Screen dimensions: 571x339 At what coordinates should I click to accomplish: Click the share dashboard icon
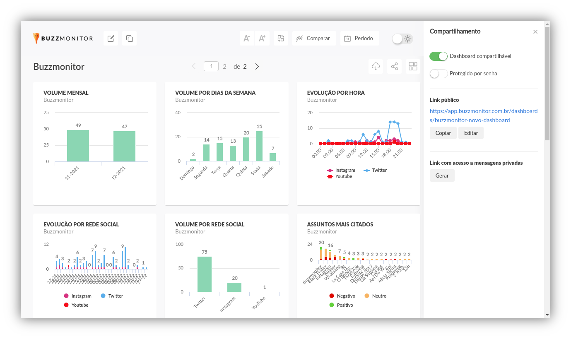(394, 67)
